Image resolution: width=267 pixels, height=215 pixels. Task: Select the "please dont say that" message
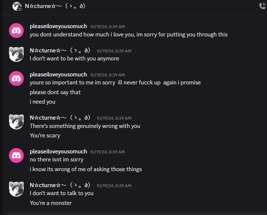pos(55,92)
